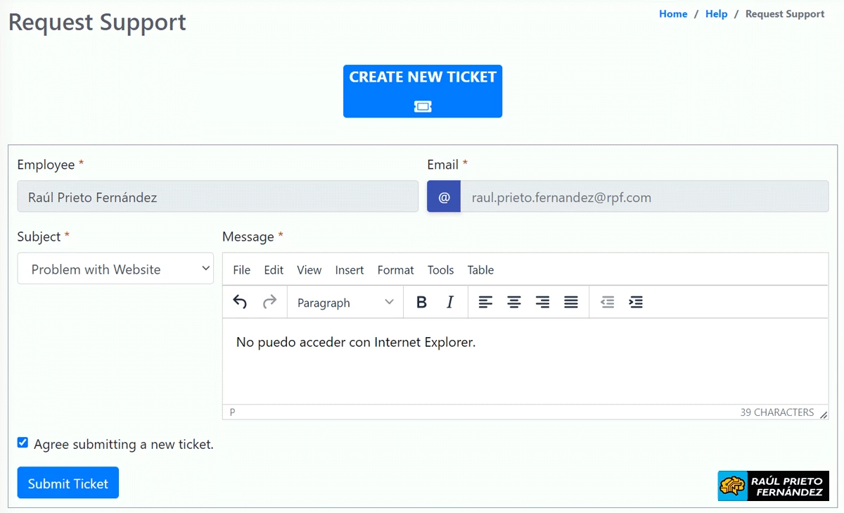
Task: Uncheck Agree submitting a new ticket
Action: [23, 443]
